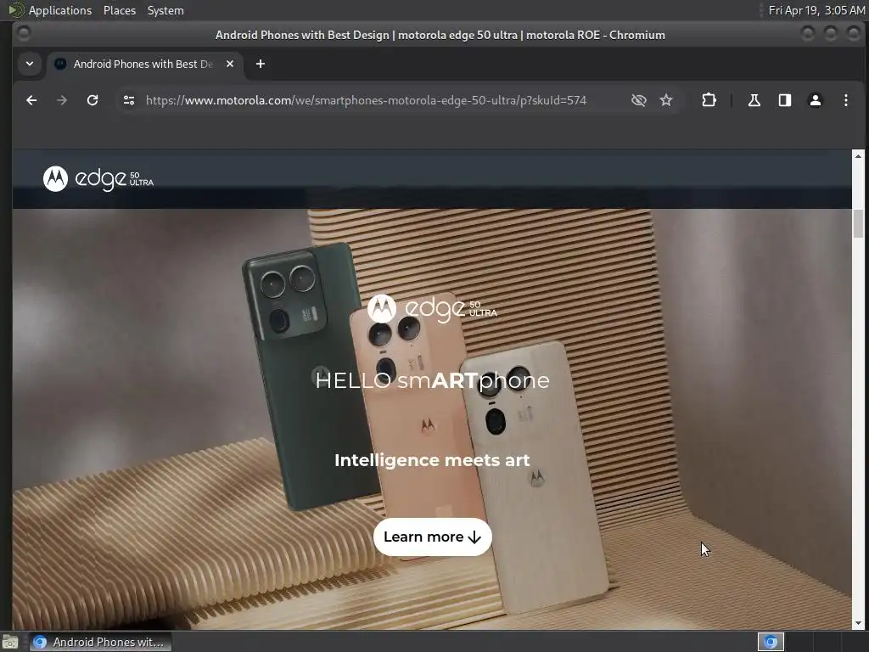The image size is (869, 652).
Task: Click the Motorola edge 50 ultra header logo
Action: click(x=98, y=178)
